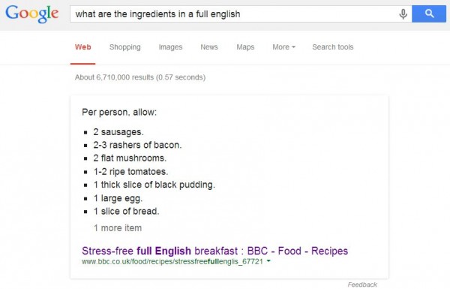Expand the '1 more item' list
450x289 pixels.
click(x=118, y=228)
